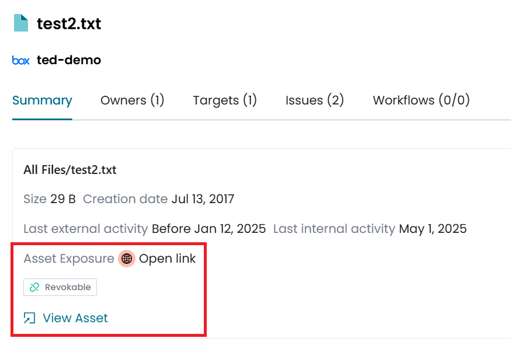This screenshot has width=511, height=352.
Task: Click the Revokable badge
Action: click(60, 287)
